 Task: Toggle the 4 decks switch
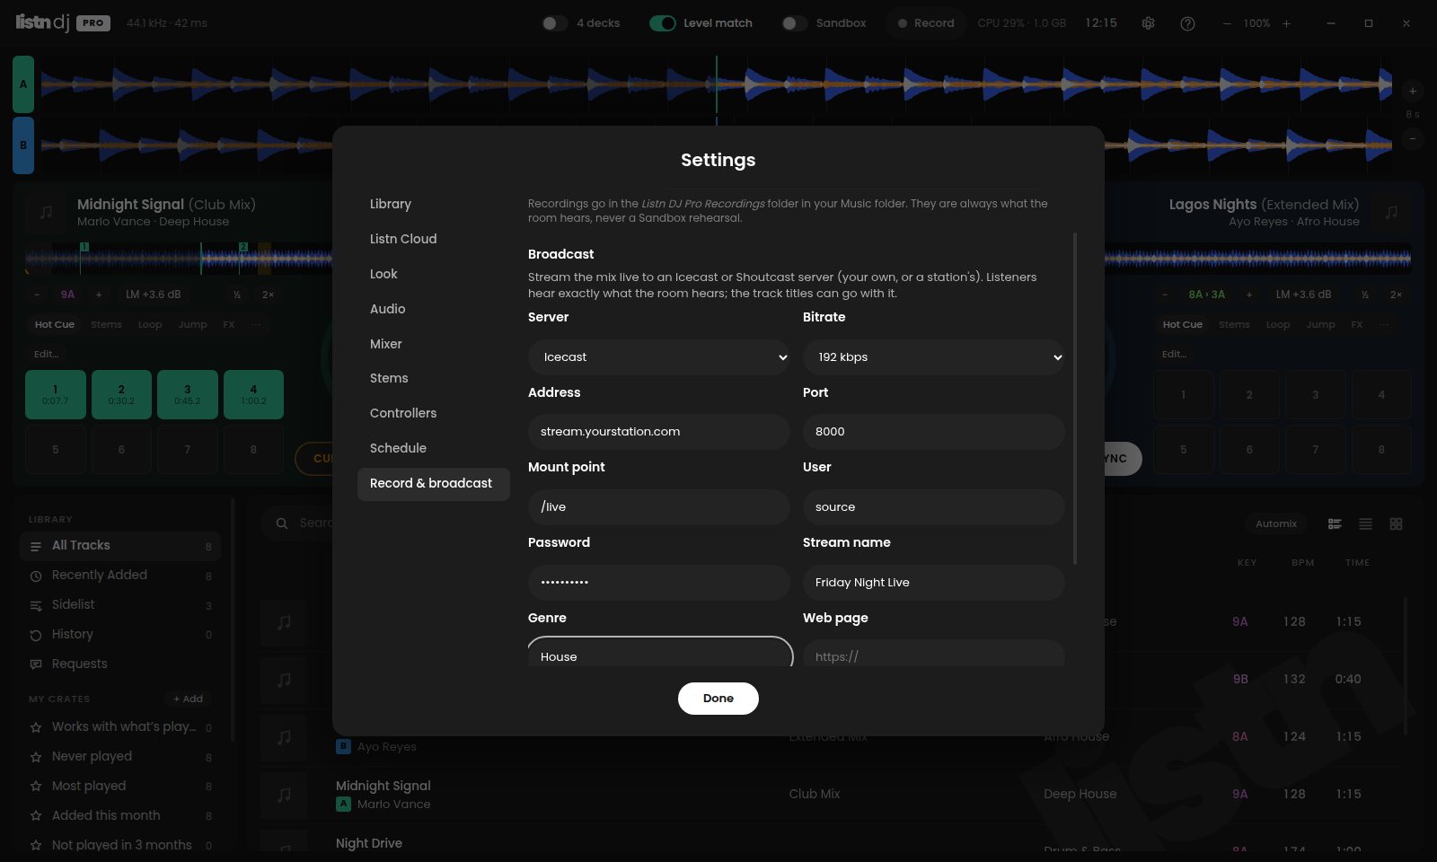554,23
